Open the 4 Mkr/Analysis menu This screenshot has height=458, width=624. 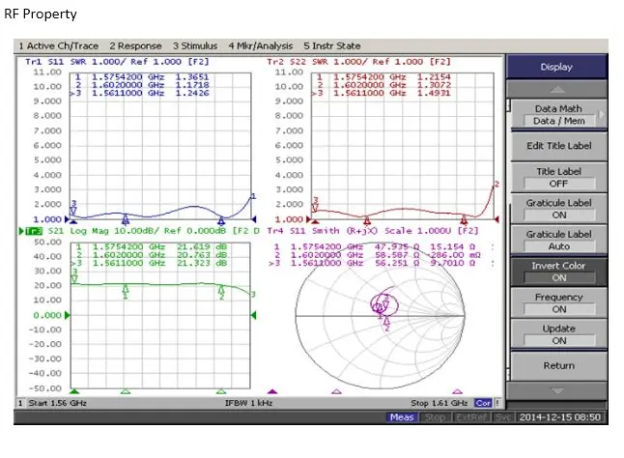[x=261, y=45]
